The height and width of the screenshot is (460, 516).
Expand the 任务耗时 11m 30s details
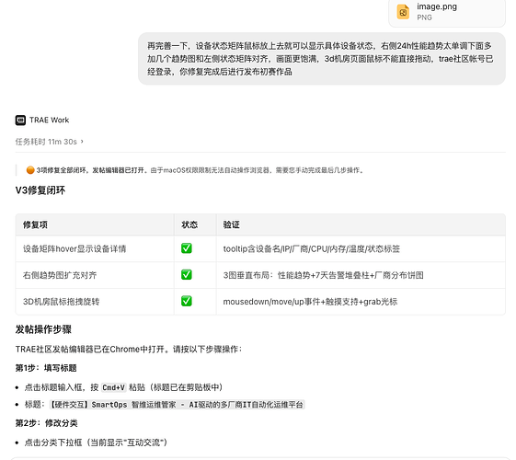pyautogui.click(x=49, y=142)
